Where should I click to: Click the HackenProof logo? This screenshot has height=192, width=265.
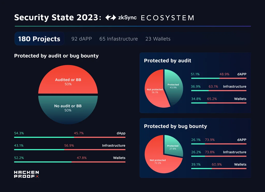click(27, 174)
